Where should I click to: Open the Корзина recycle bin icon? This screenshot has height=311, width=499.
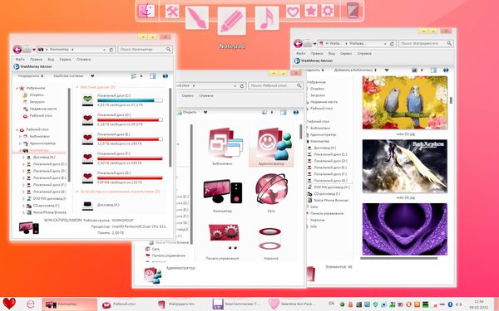pos(269,239)
